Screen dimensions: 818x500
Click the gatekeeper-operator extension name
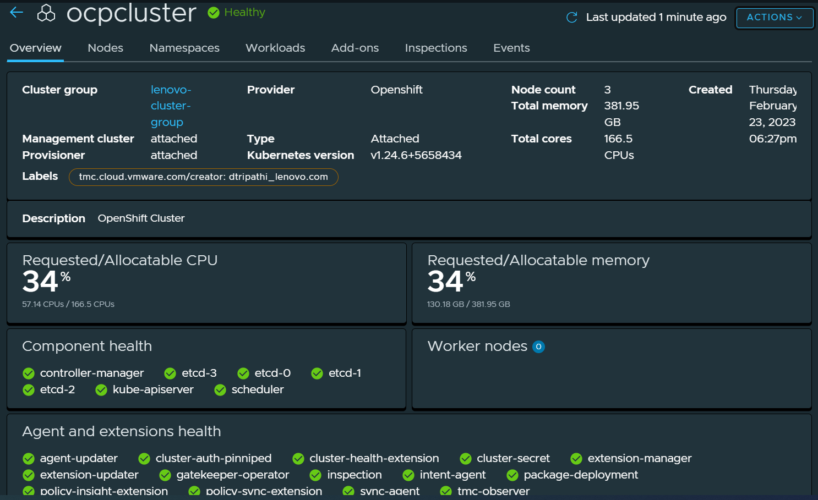tap(232, 475)
